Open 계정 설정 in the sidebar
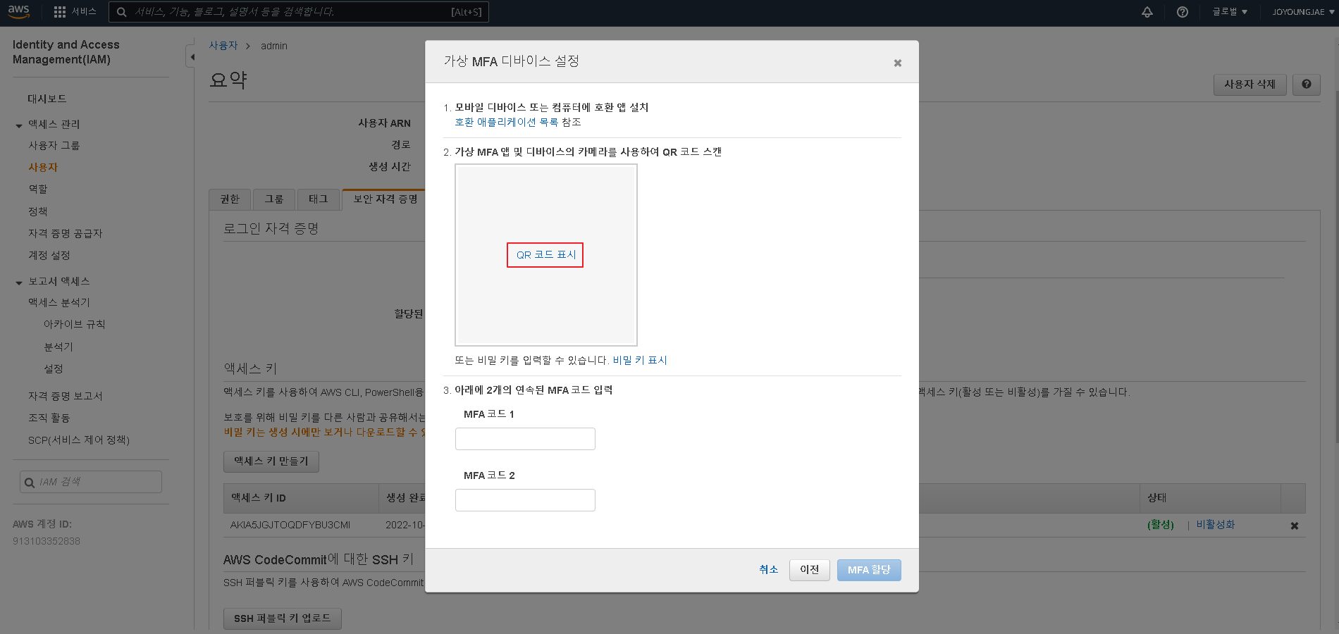 tap(49, 255)
